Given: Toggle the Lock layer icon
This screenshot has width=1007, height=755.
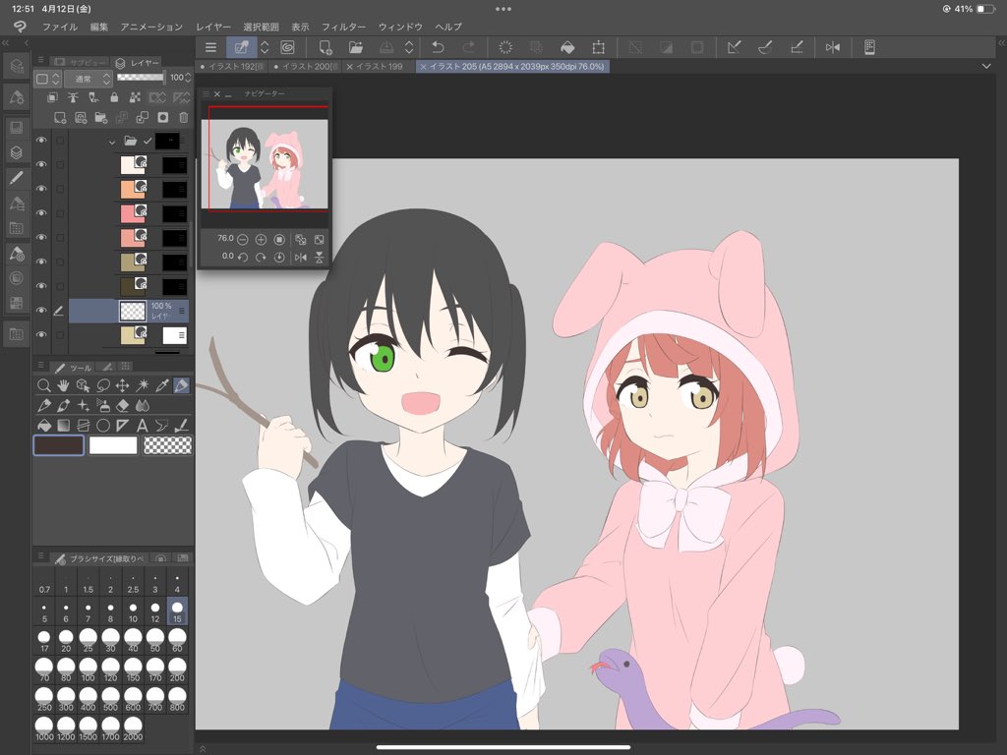Looking at the screenshot, I should click(x=114, y=97).
